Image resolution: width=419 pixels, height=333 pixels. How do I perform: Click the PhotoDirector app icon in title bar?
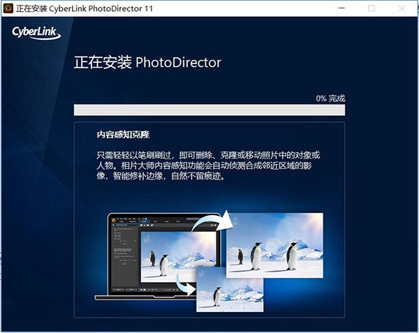(8, 8)
